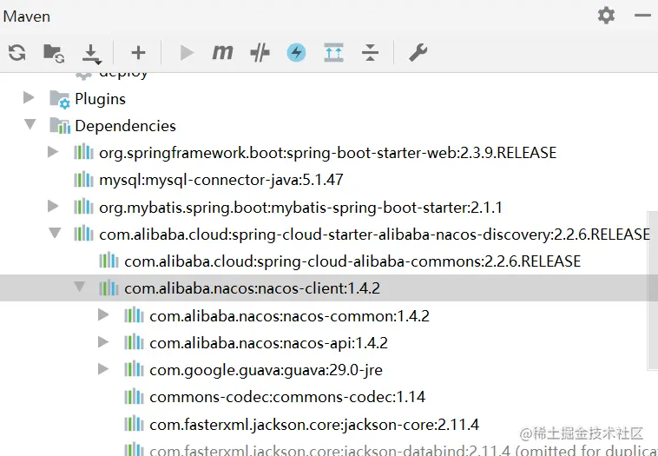Click library icon beside spring-cloud-alibaba-commons
658x456 pixels.
pyautogui.click(x=109, y=261)
